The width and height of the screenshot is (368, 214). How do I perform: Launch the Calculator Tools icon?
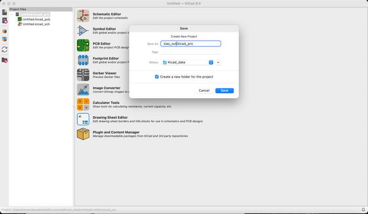83,104
